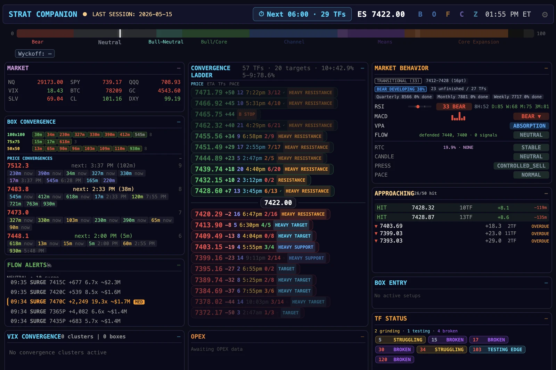
Task: Click the TRANSITIONAL (33) badge
Action: click(398, 81)
